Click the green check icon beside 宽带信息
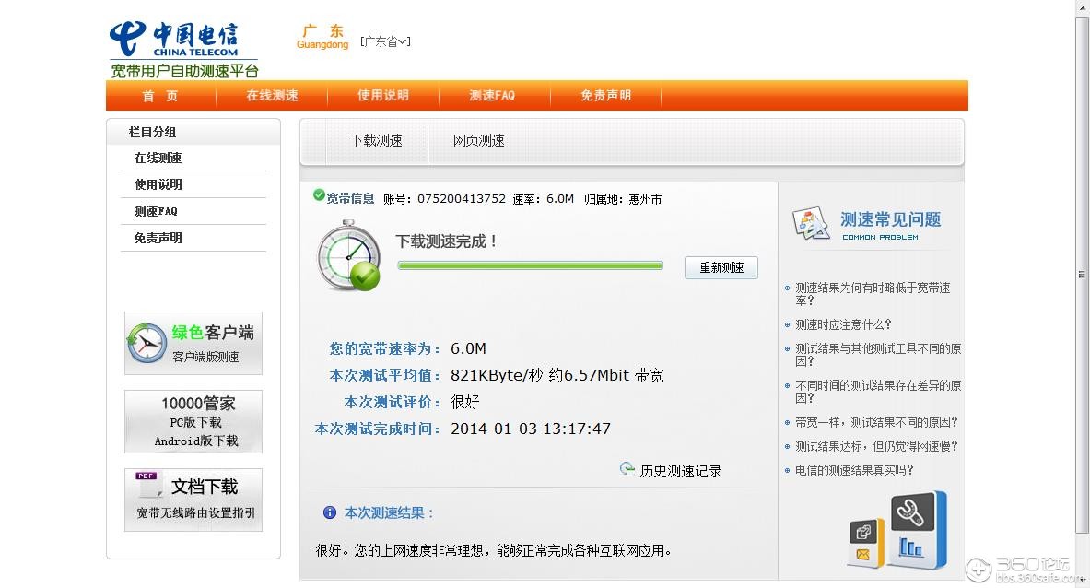The image size is (1090, 588). click(319, 195)
